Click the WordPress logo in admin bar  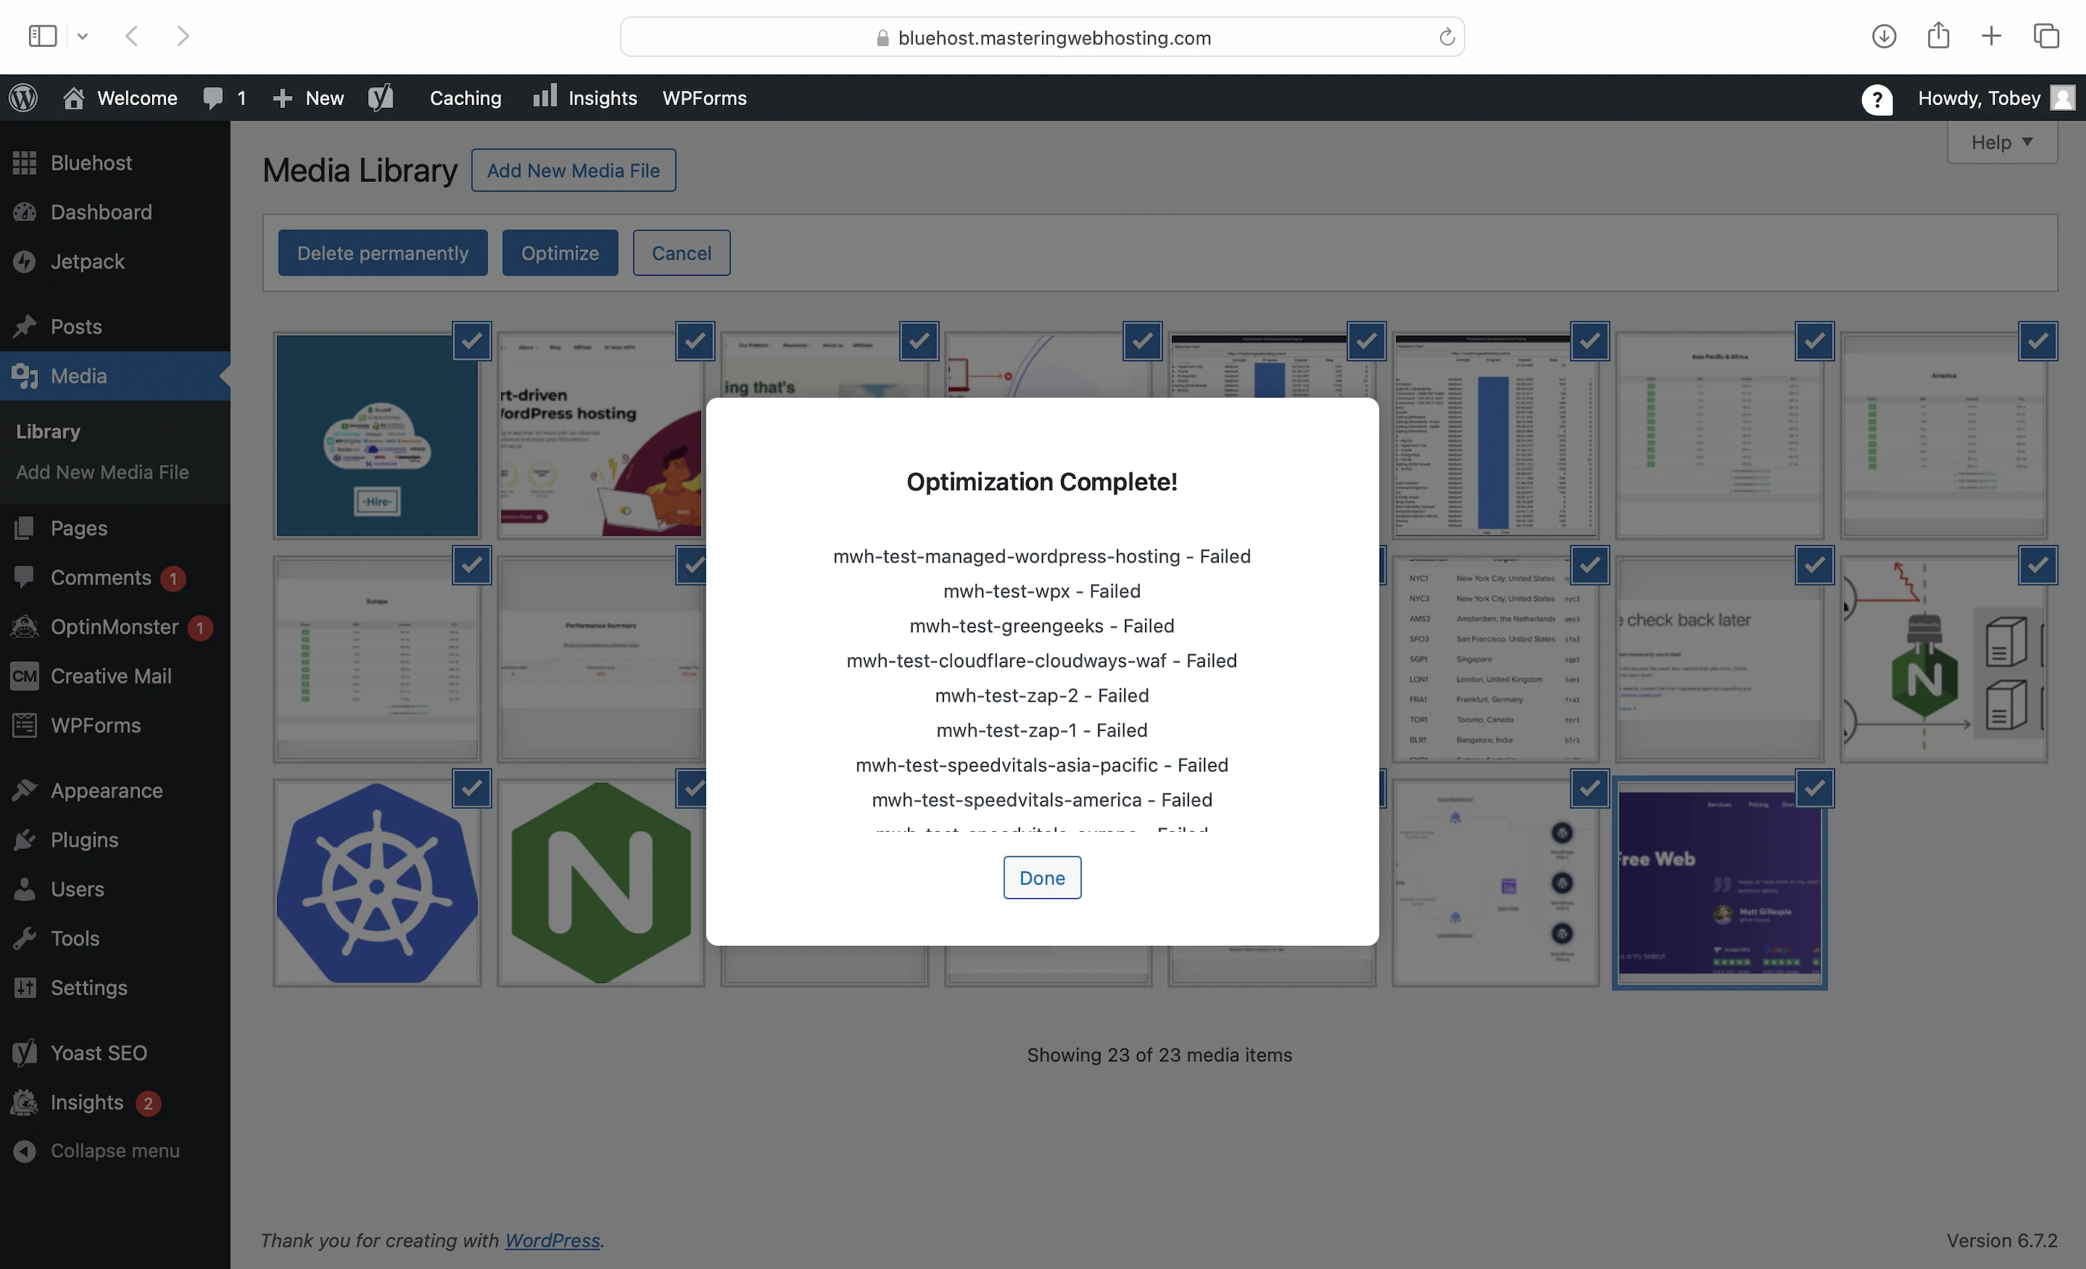pyautogui.click(x=24, y=98)
